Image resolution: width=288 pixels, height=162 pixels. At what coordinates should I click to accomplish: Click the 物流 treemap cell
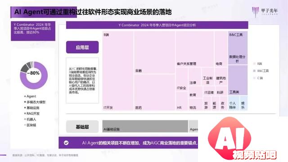(195, 104)
